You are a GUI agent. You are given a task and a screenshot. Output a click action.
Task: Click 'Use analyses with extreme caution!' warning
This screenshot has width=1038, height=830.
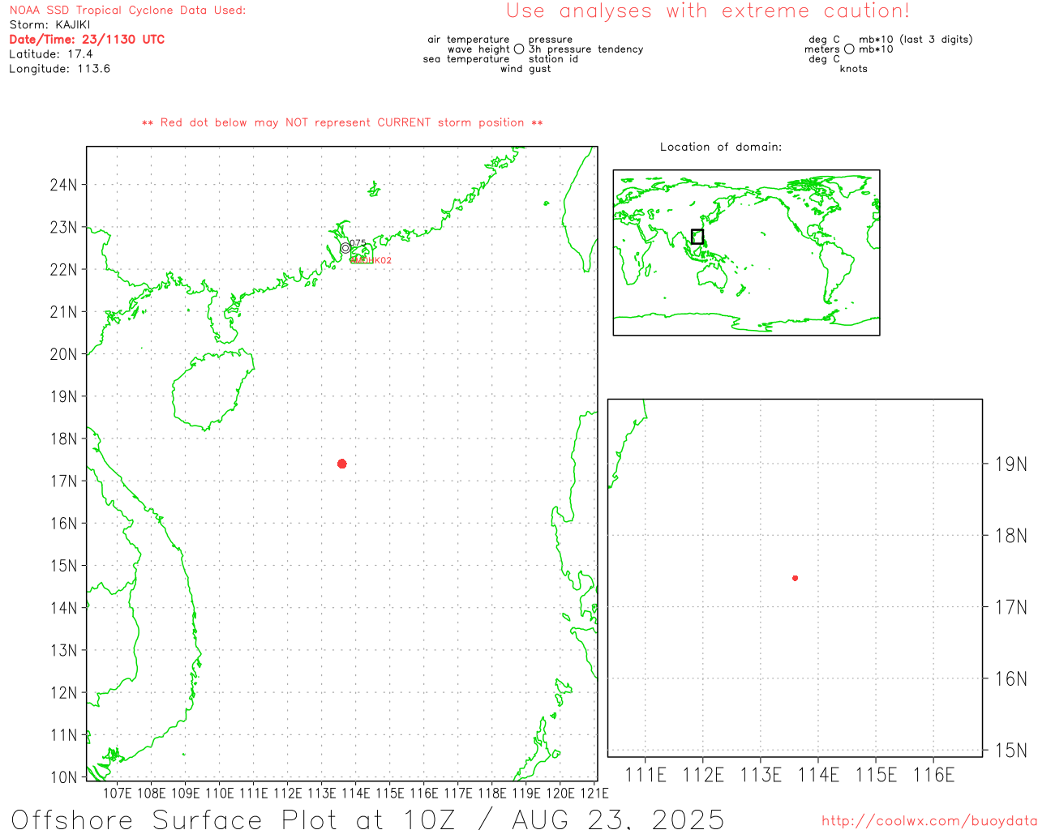click(708, 11)
